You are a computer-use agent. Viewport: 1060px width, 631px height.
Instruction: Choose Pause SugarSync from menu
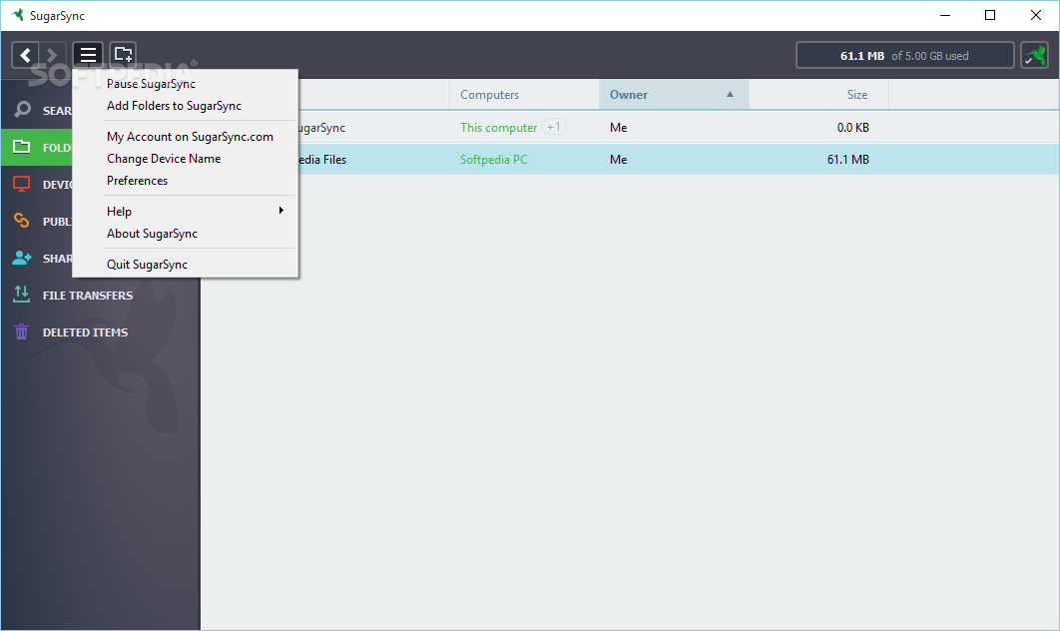[151, 84]
